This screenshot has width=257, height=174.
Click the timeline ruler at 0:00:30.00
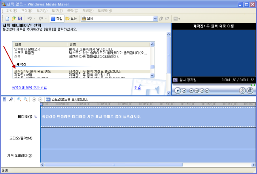(104, 104)
